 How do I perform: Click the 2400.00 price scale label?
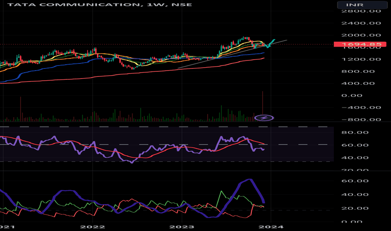(x=361, y=23)
